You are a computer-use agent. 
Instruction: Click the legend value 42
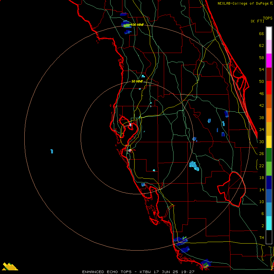click(x=262, y=106)
